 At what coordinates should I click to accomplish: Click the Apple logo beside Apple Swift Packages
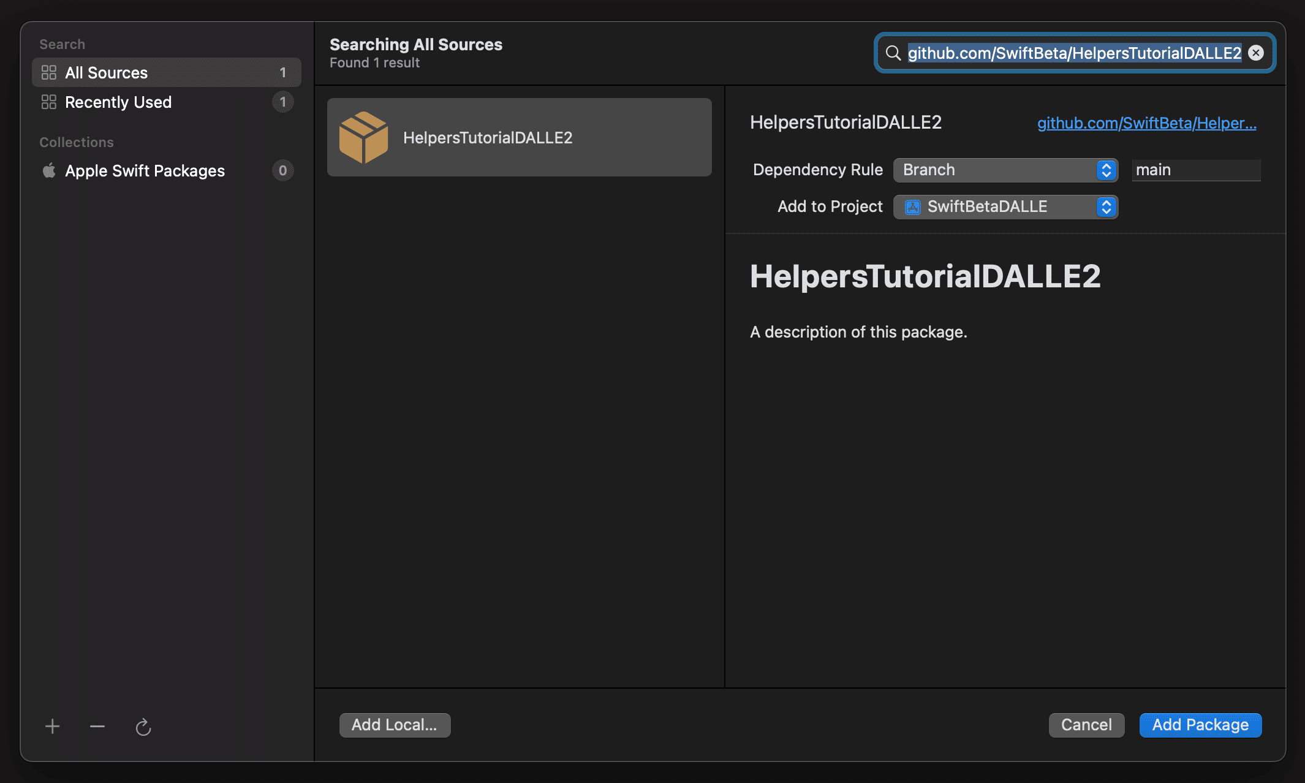coord(49,170)
